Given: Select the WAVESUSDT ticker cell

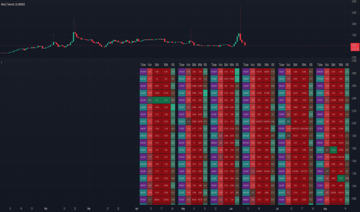Looking at the screenshot, I should click(x=320, y=136).
